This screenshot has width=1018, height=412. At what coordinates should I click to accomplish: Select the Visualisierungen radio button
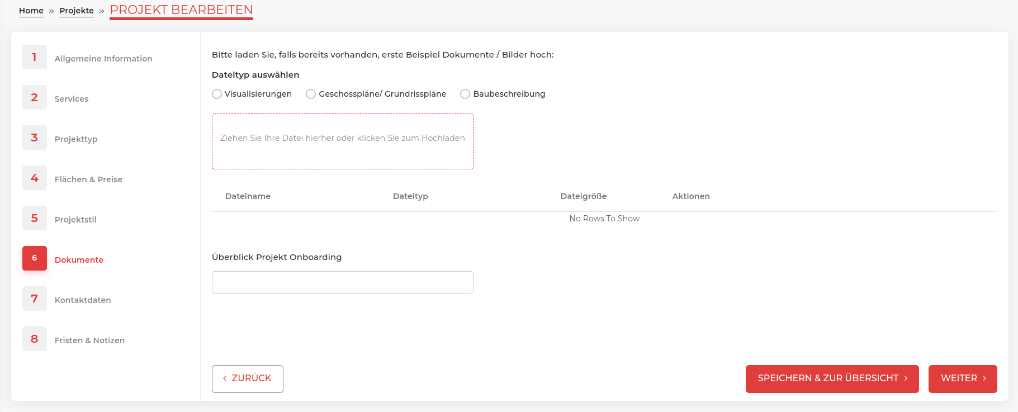217,94
